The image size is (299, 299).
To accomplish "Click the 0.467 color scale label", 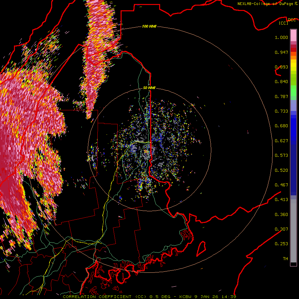I will tap(281, 185).
